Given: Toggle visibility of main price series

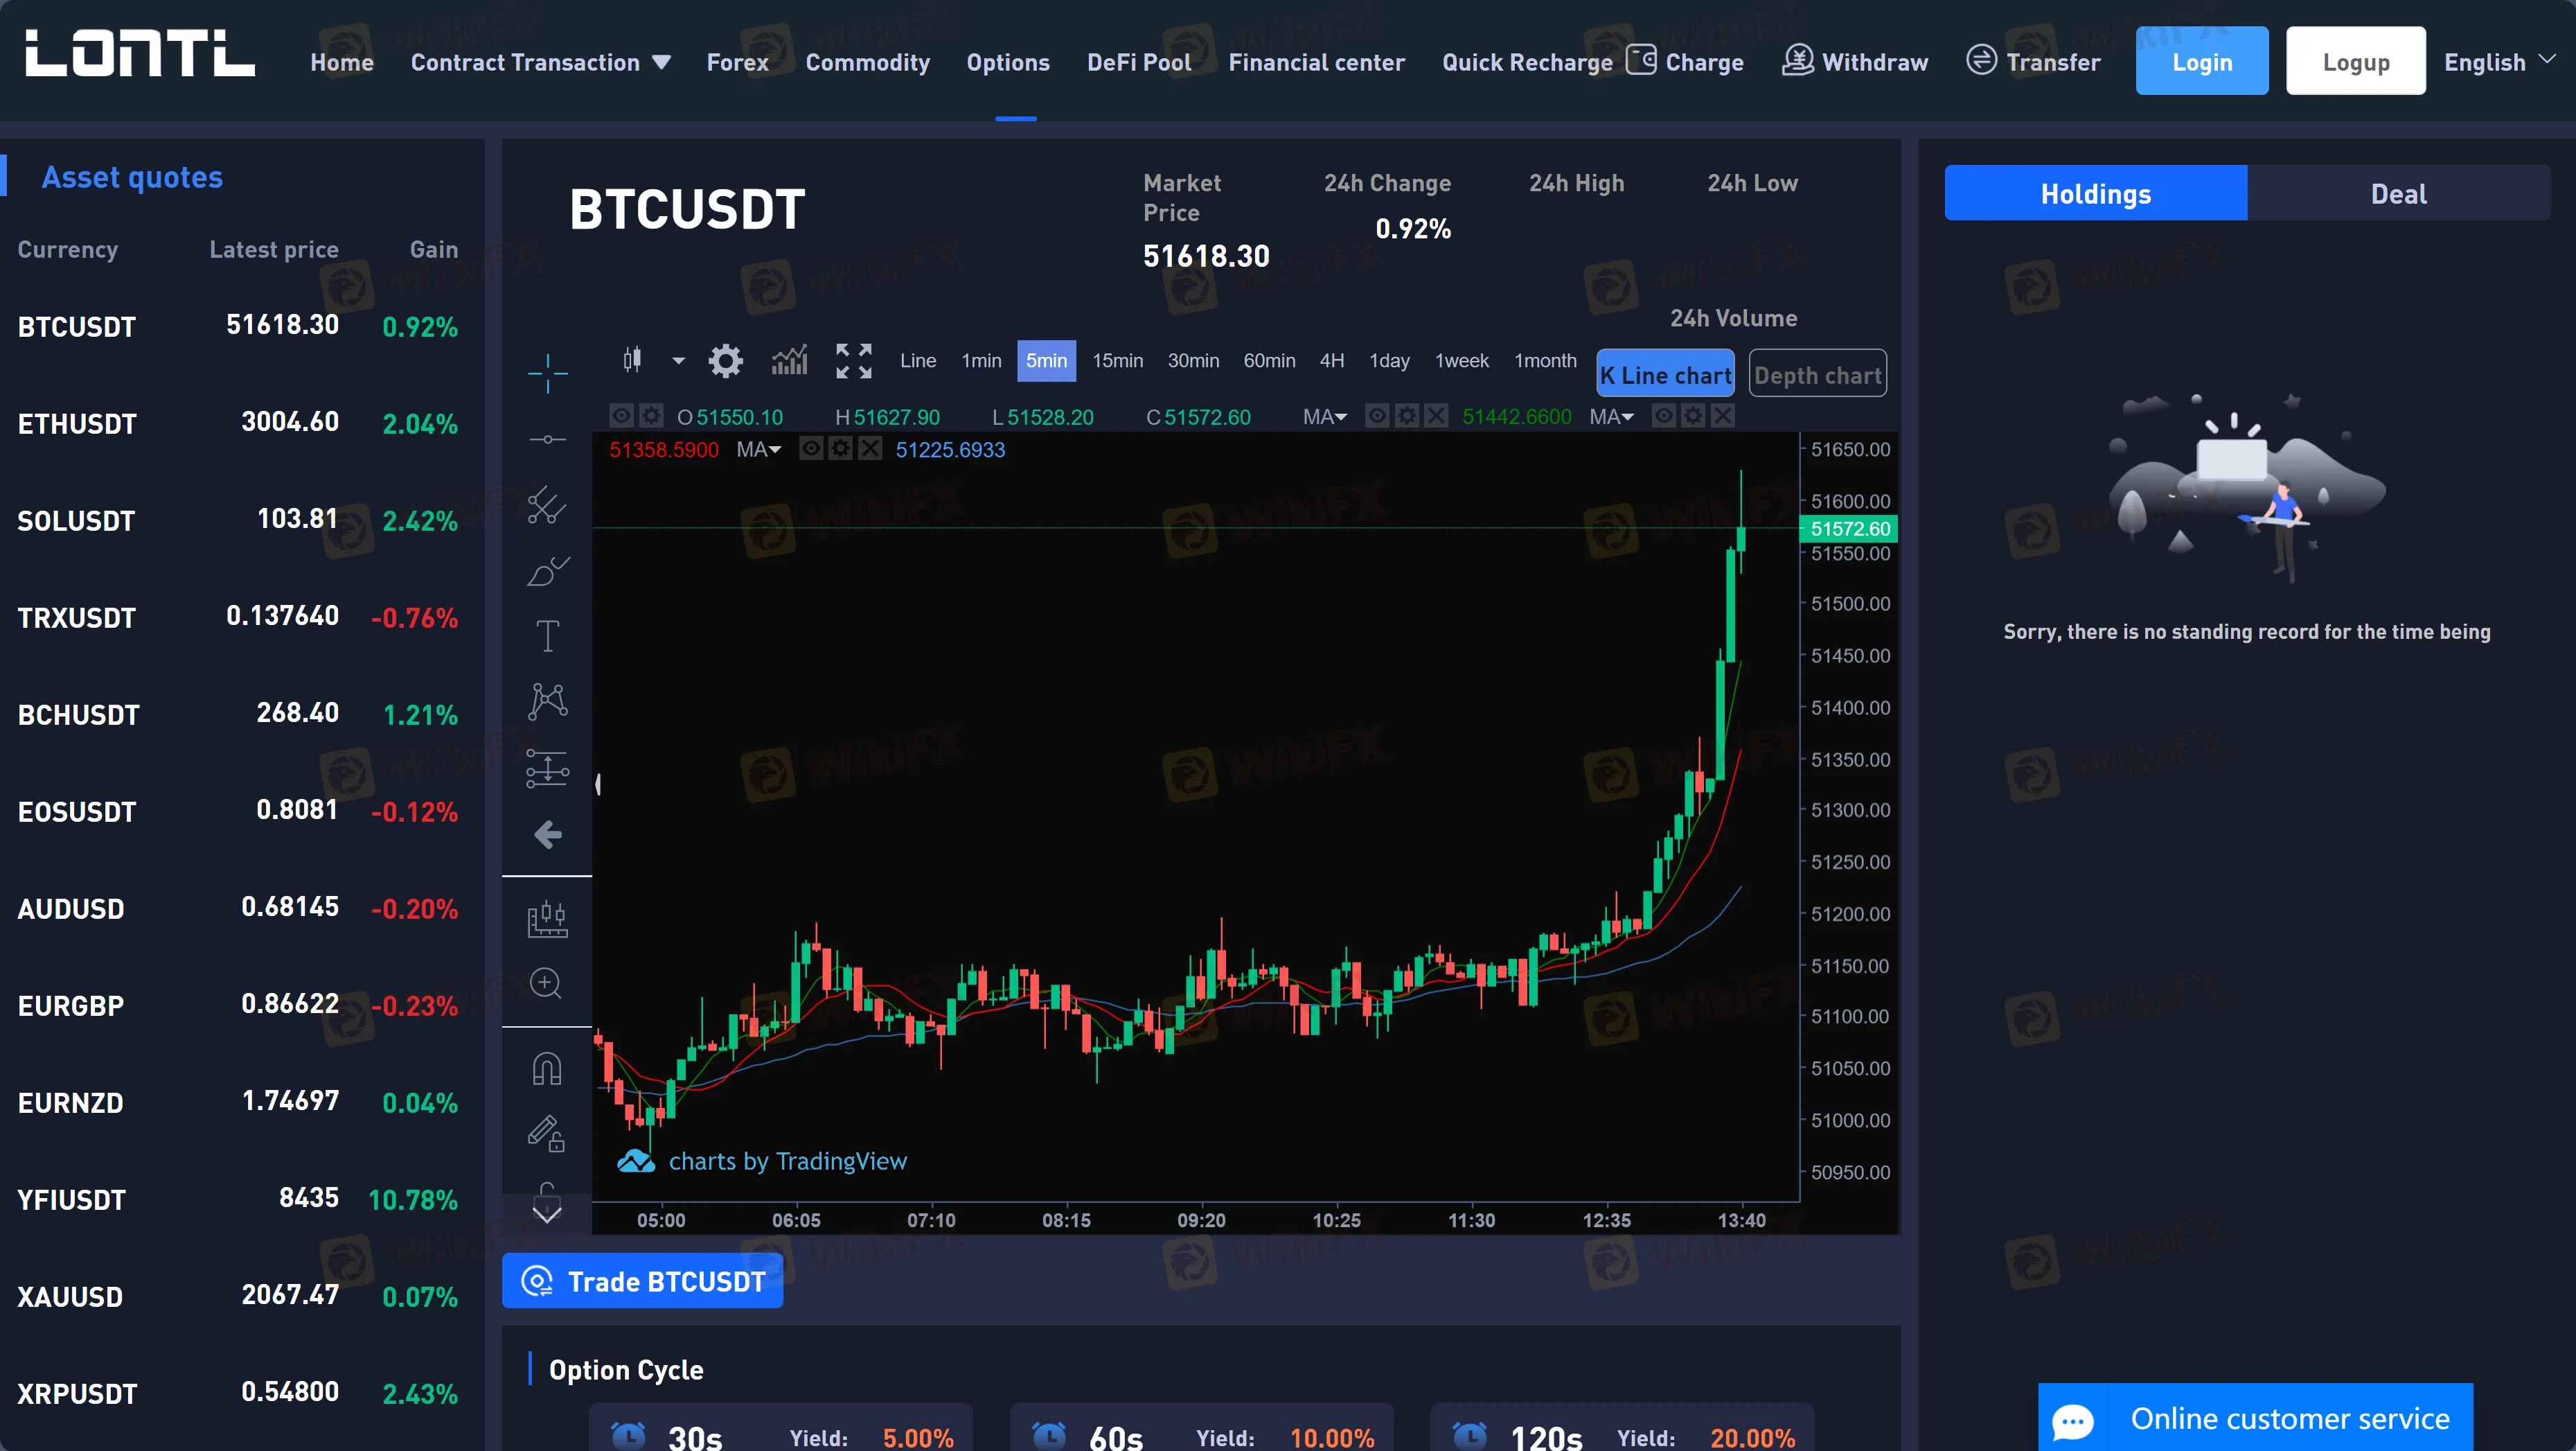Looking at the screenshot, I should (621, 415).
